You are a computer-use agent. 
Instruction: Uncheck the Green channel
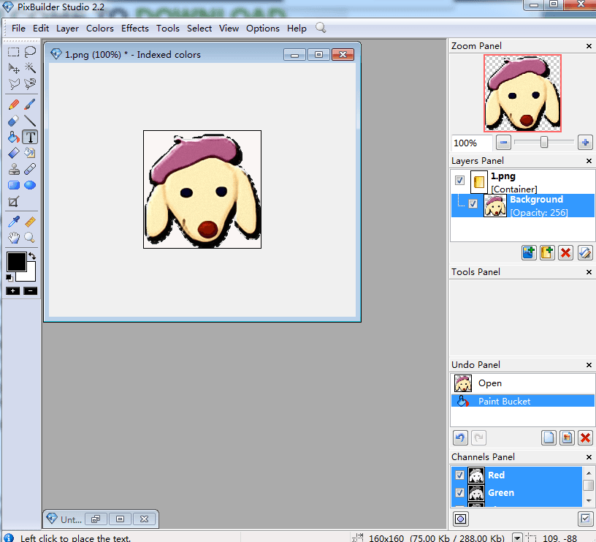[x=459, y=492]
